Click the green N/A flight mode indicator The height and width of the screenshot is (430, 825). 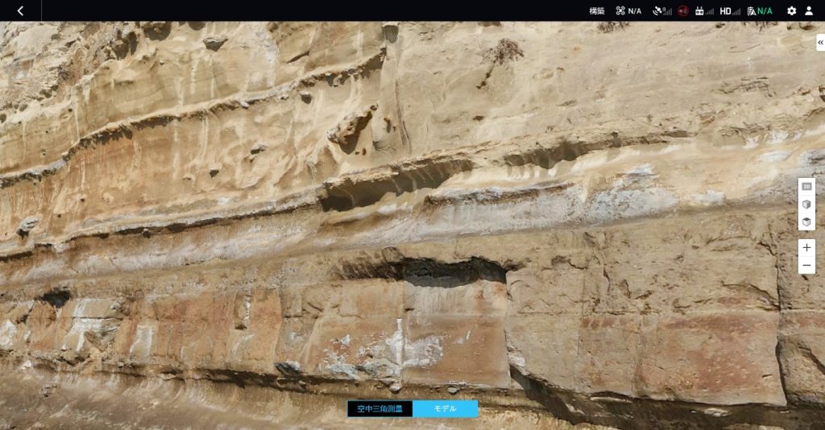click(x=760, y=11)
